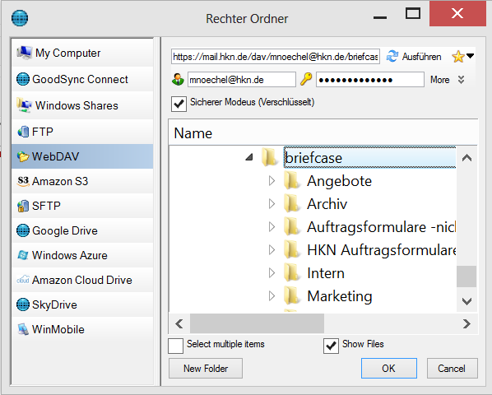Click the New Folder button
The width and height of the screenshot is (492, 395).
point(206,368)
